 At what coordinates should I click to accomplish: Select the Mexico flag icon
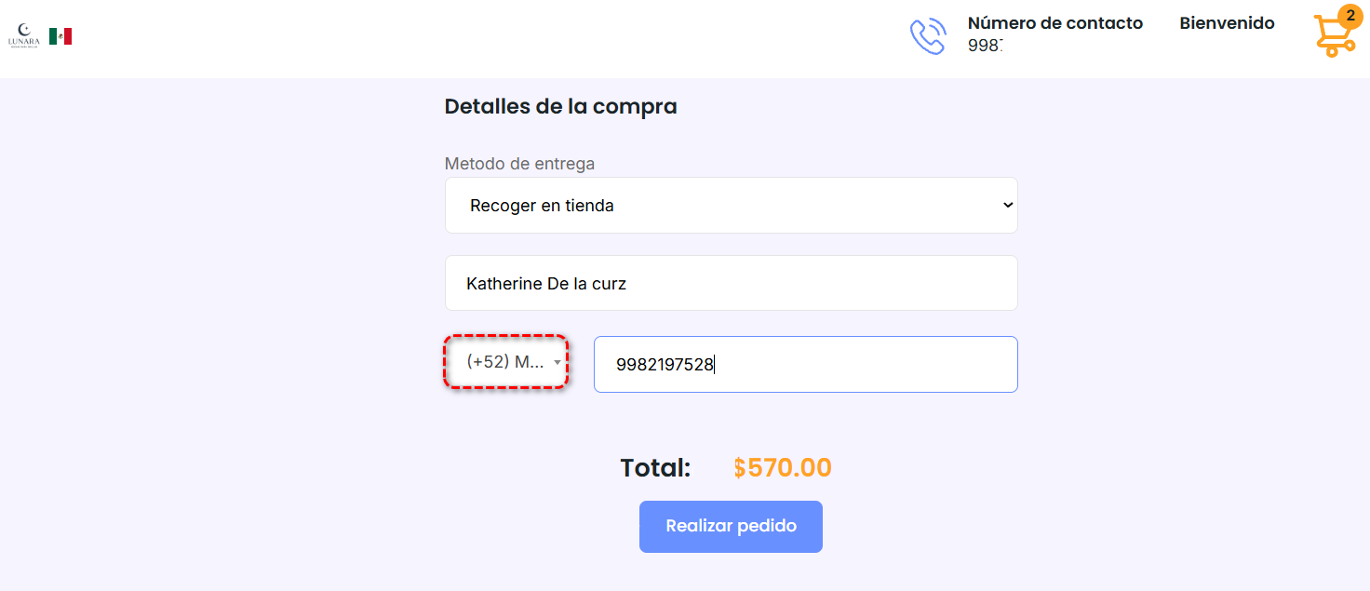(x=60, y=36)
